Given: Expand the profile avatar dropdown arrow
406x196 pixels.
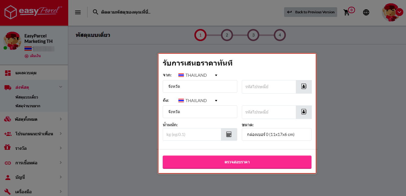Looking at the screenshot, I should tap(399, 12).
